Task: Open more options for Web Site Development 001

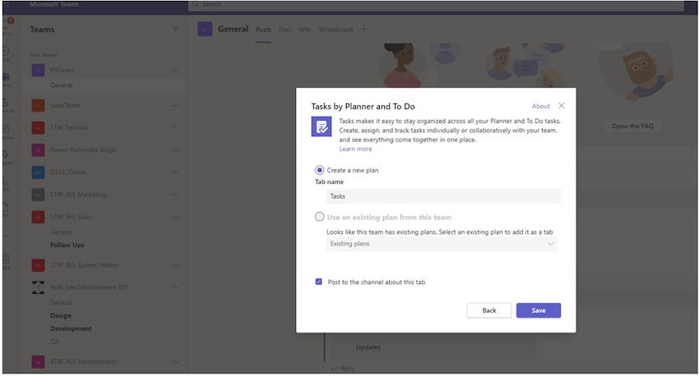Action: 175,287
